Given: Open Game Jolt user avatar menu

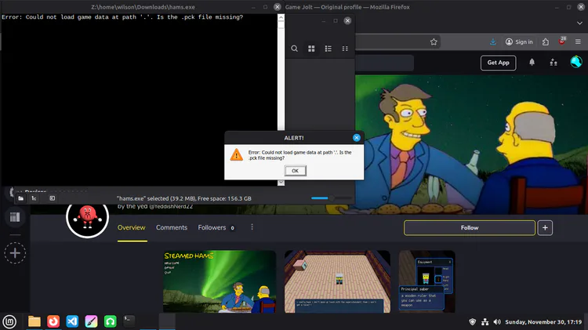Looking at the screenshot, I should [x=576, y=62].
